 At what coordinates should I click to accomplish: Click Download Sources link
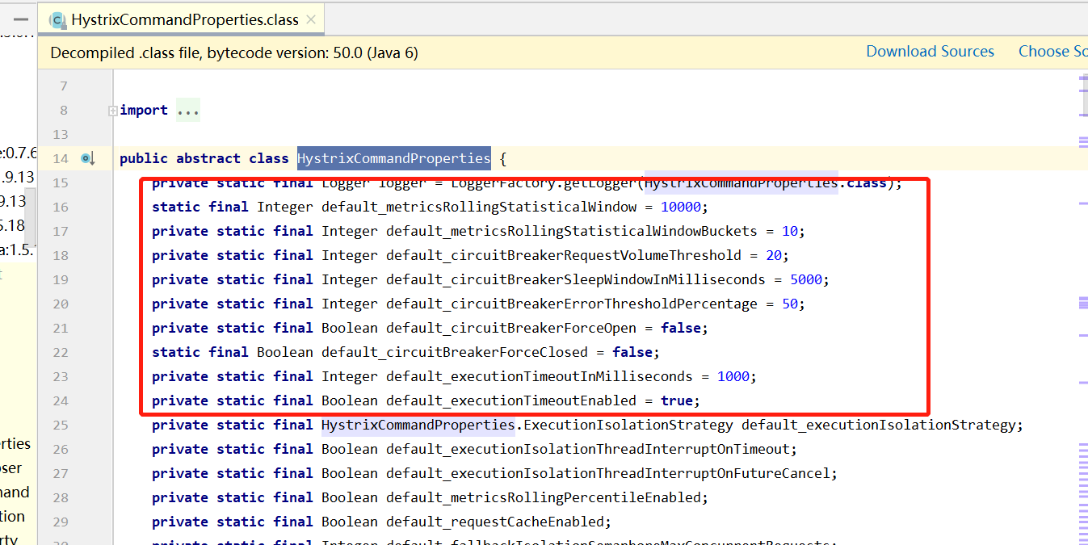click(x=930, y=51)
